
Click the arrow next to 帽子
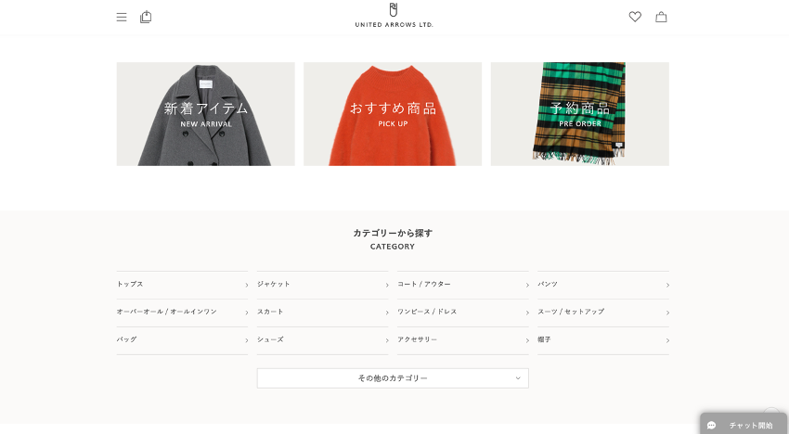pyautogui.click(x=667, y=340)
